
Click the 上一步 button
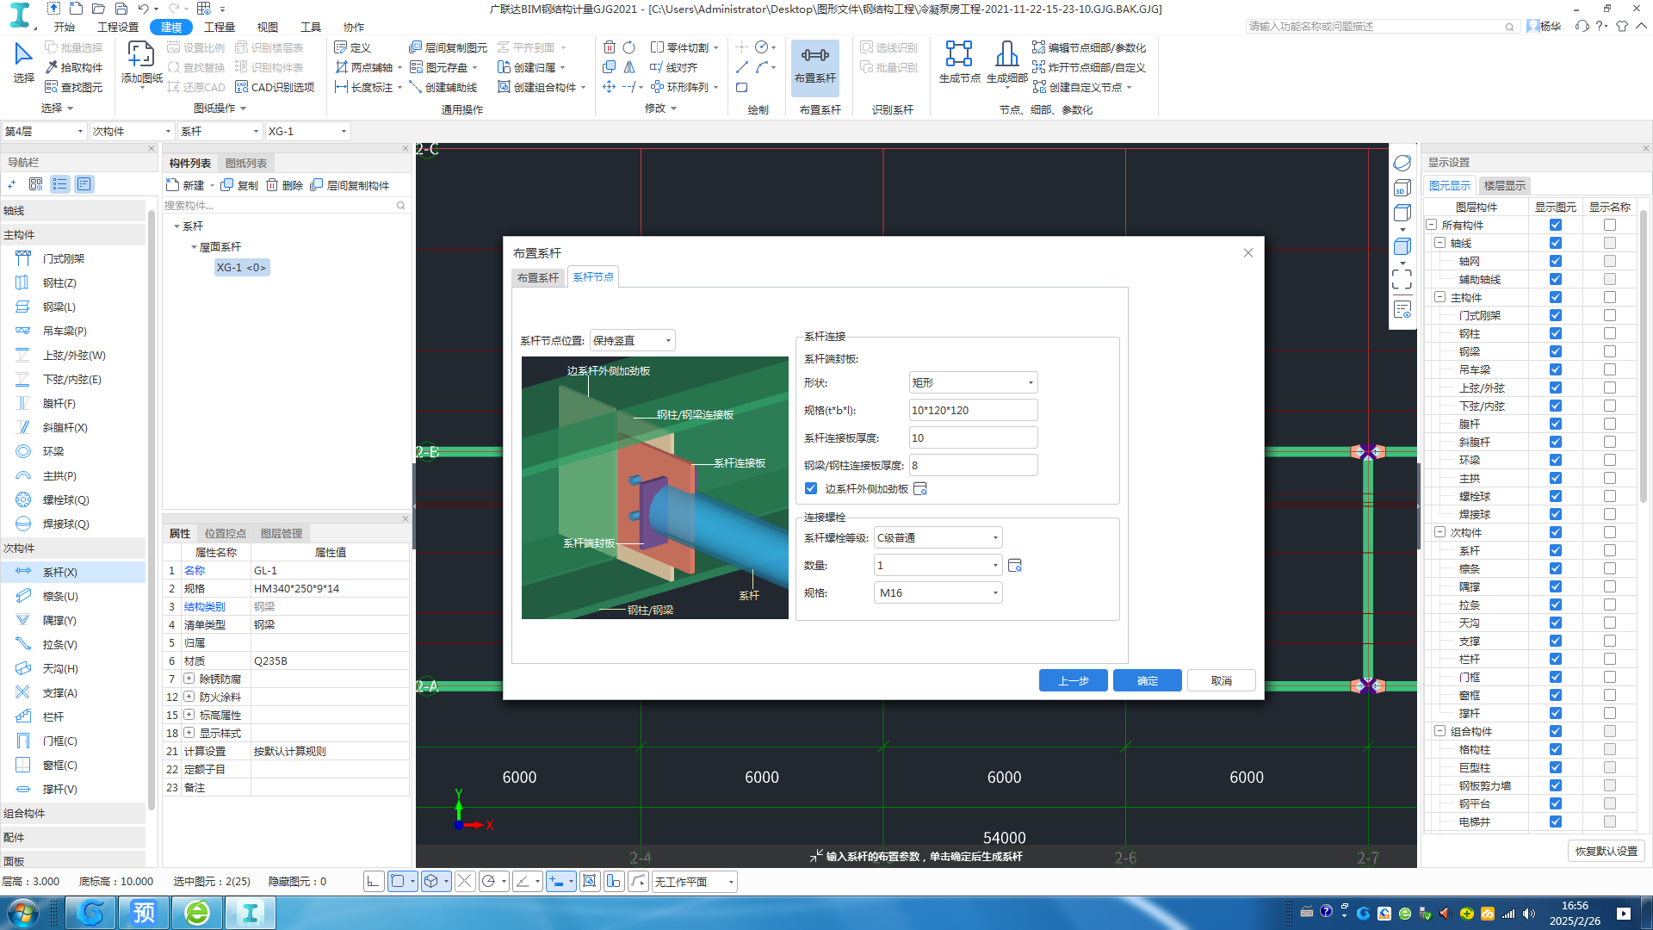tap(1073, 681)
